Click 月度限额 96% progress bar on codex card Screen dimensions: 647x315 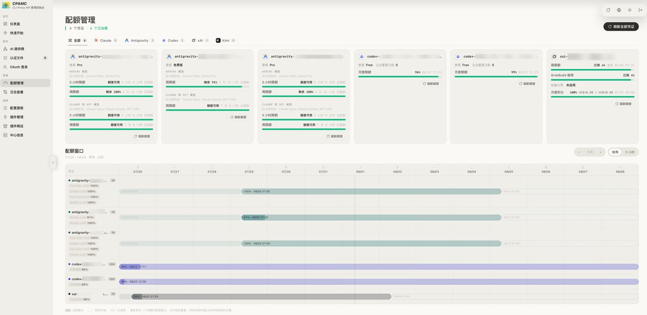coord(400,77)
